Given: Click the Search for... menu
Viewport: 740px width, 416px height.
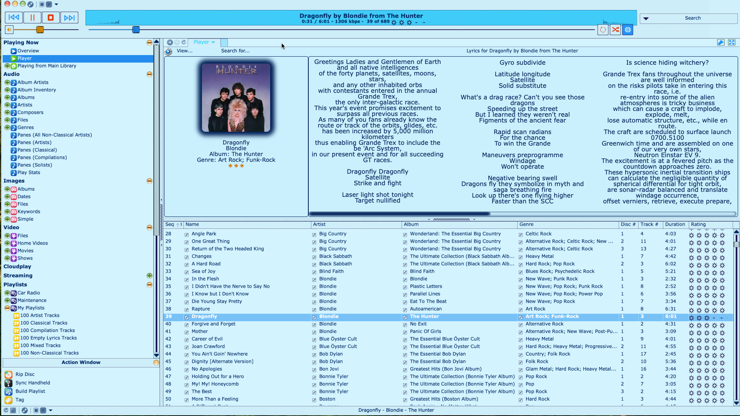Looking at the screenshot, I should click(235, 51).
